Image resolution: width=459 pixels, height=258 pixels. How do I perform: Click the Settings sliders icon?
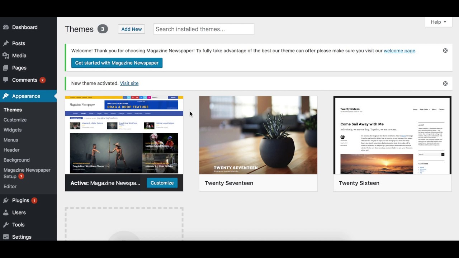(x=6, y=237)
